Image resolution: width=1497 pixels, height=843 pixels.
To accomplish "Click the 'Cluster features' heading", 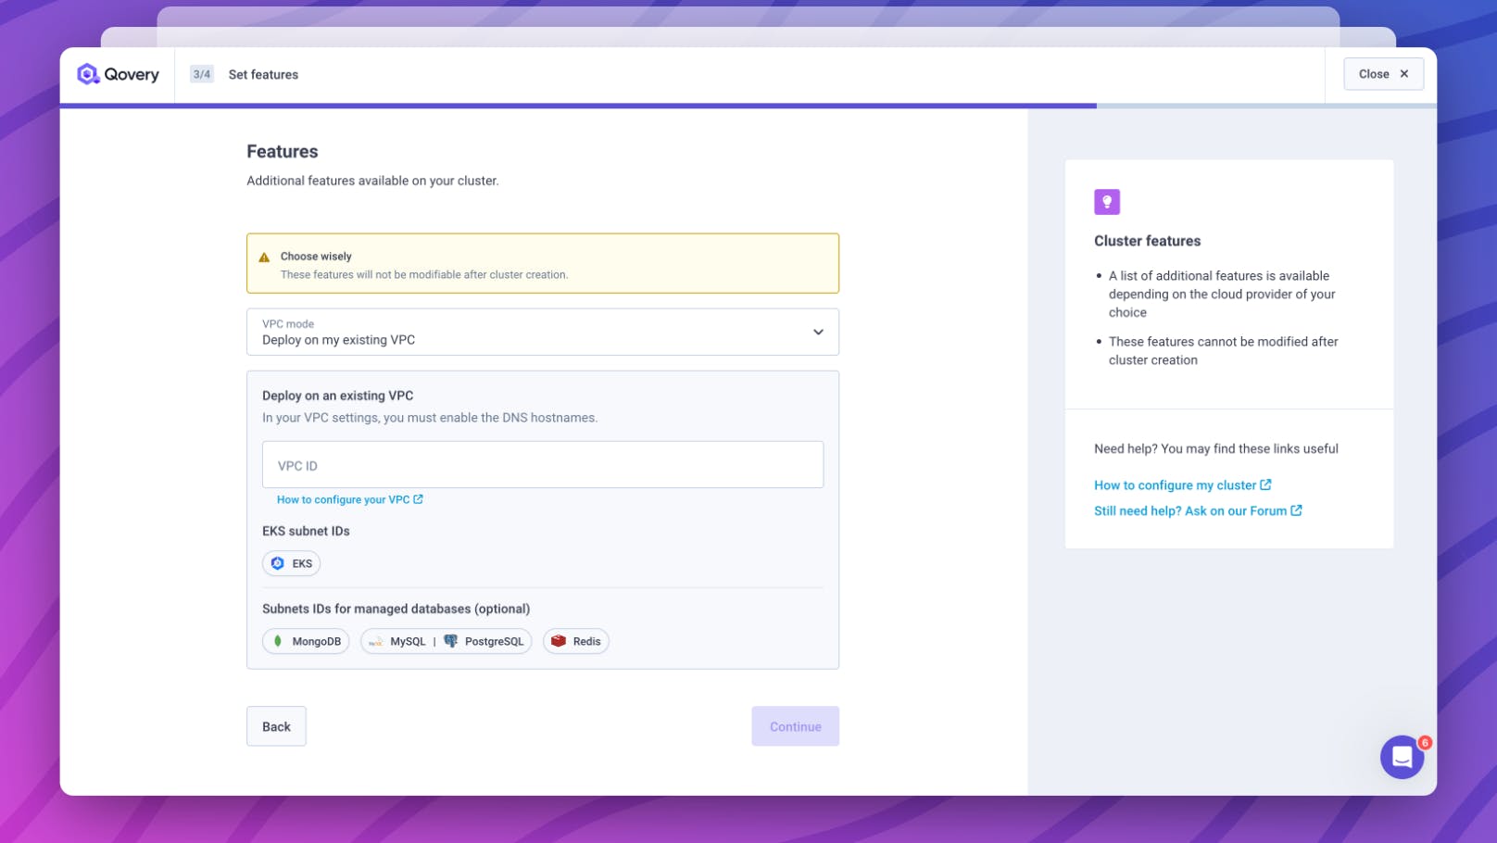I will (x=1148, y=241).
